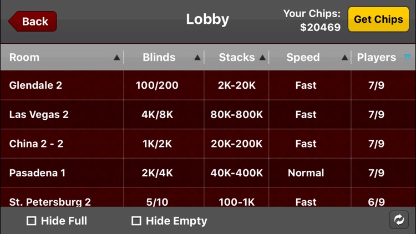Enable the Hide Empty checkbox

[136, 221]
